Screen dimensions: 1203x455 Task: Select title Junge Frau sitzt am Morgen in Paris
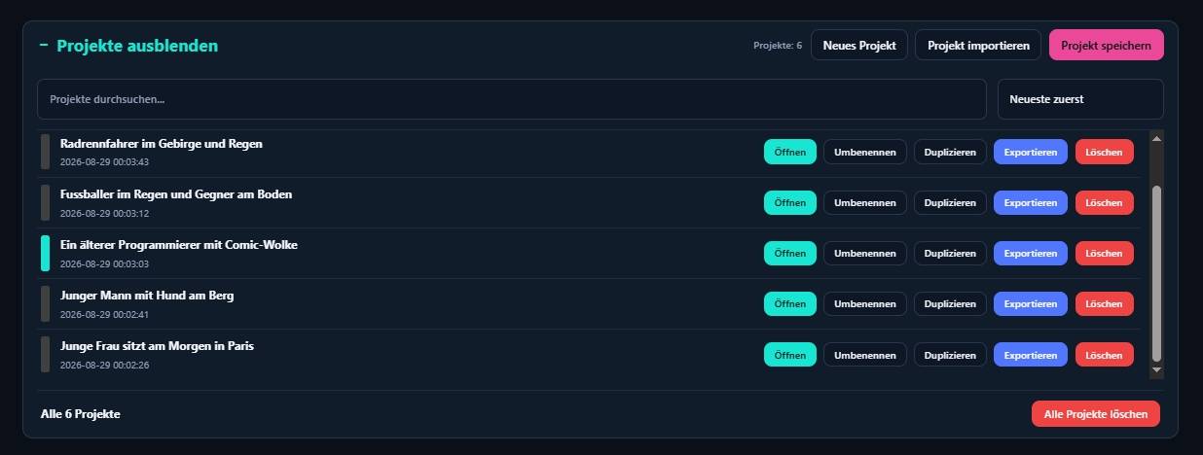pos(158,346)
